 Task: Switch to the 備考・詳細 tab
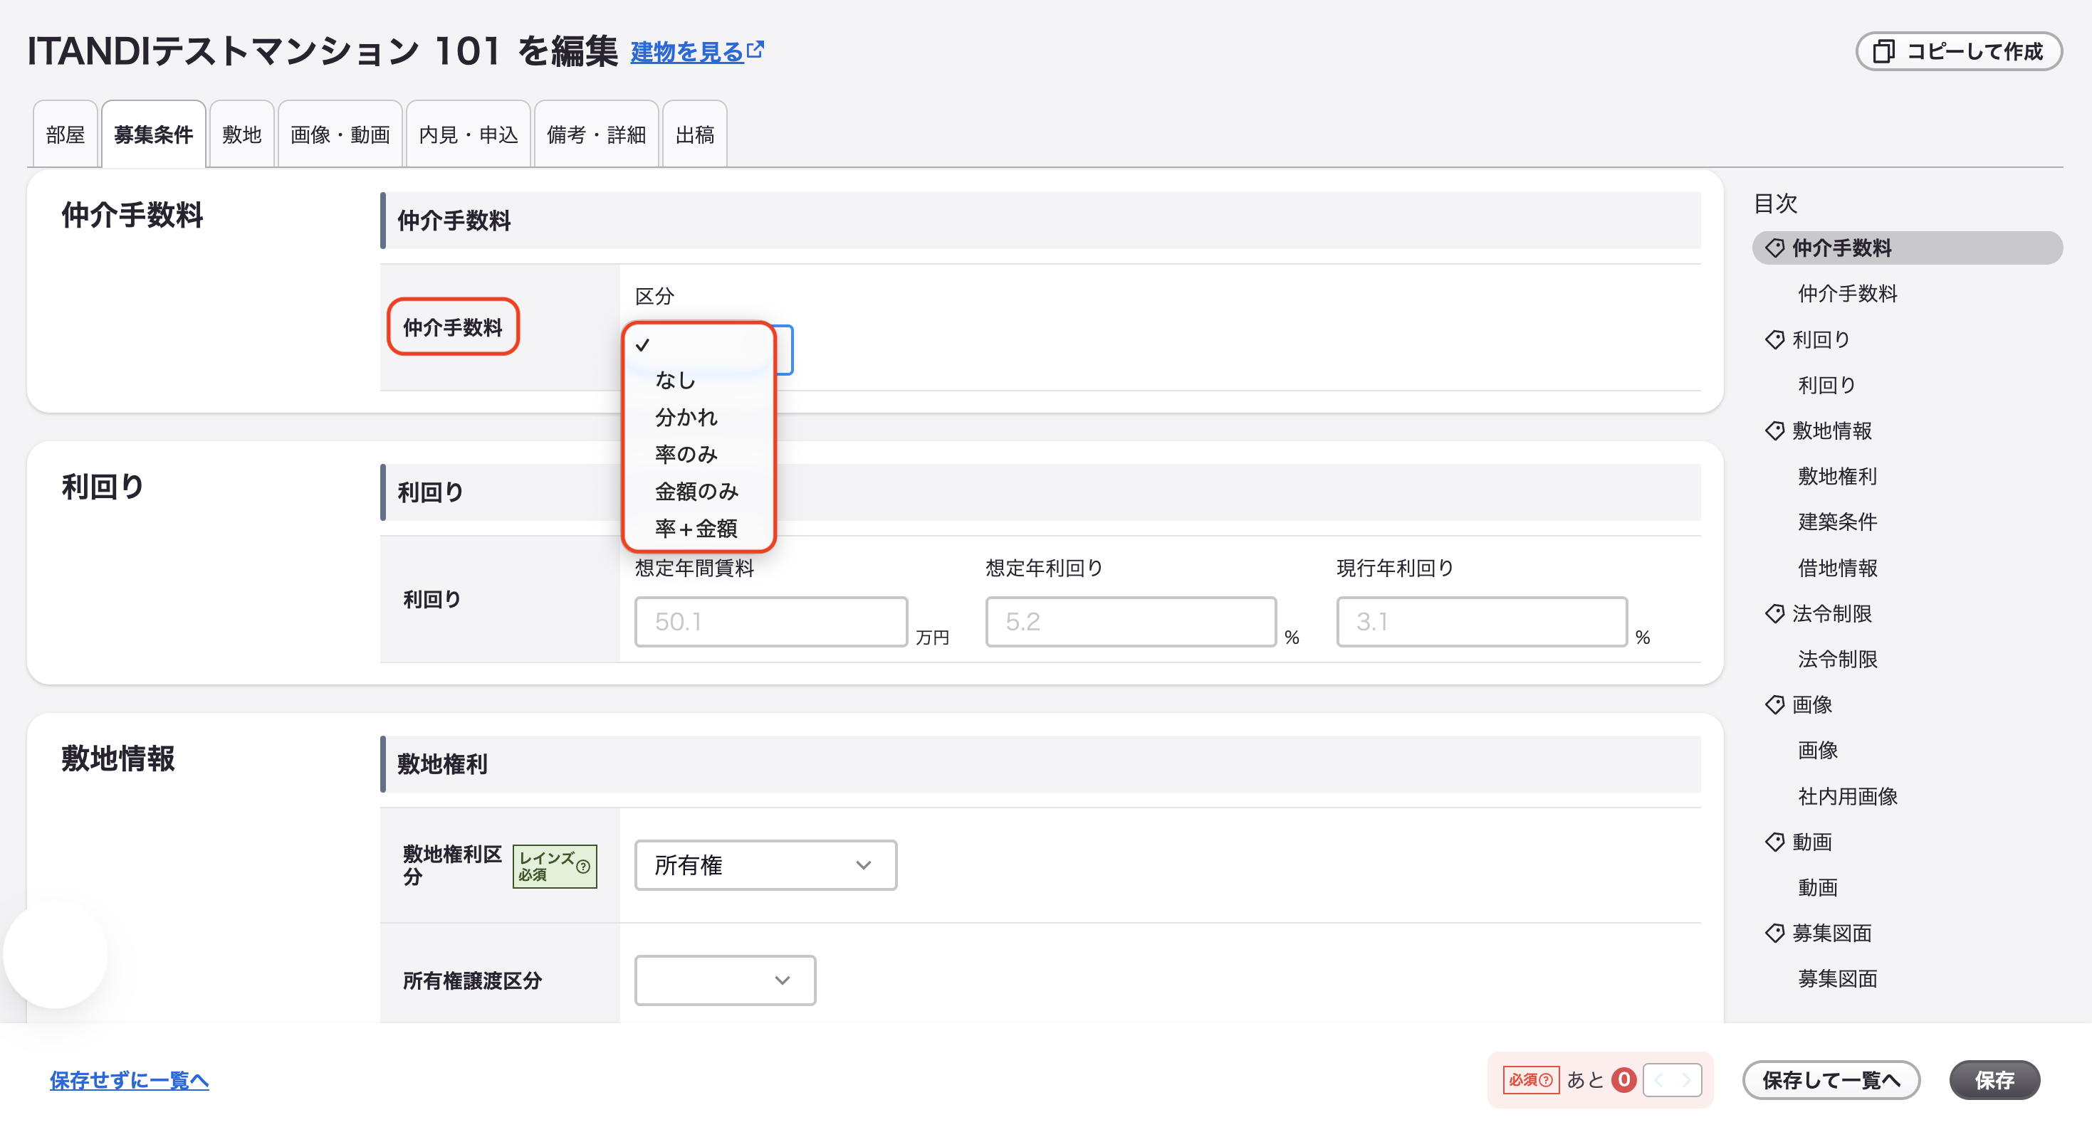[596, 134]
